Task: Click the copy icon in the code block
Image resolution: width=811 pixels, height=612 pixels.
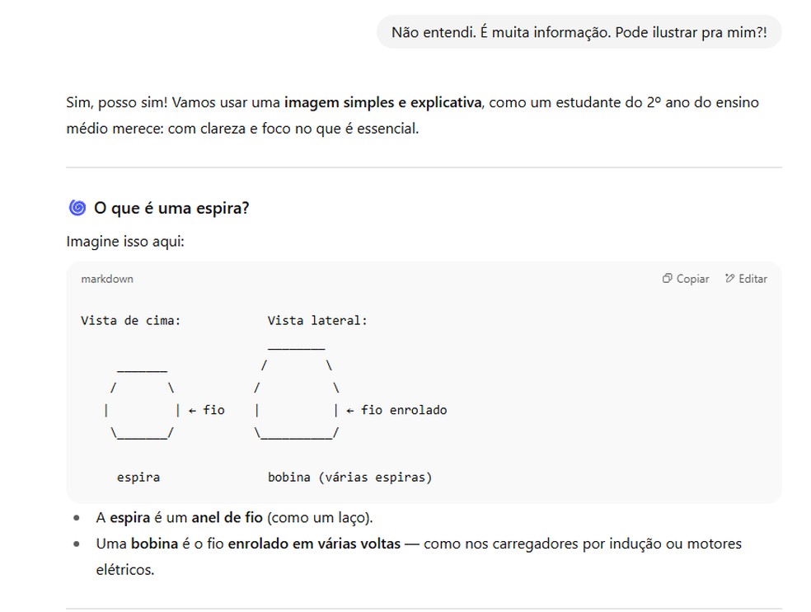Action: click(x=668, y=279)
